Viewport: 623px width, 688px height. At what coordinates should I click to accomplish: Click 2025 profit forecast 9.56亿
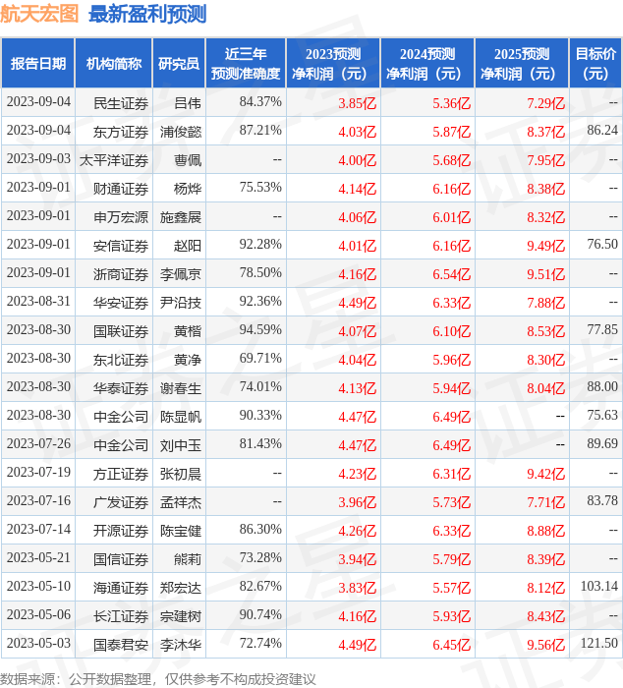545,645
